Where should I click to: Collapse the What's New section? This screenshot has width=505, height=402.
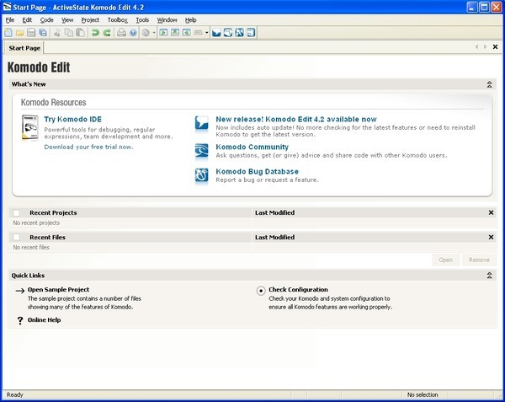[490, 84]
